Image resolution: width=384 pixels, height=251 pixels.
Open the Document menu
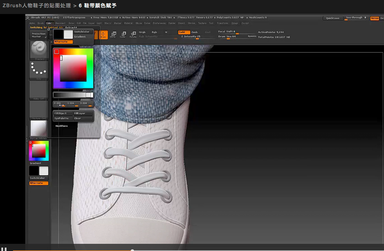60,23
